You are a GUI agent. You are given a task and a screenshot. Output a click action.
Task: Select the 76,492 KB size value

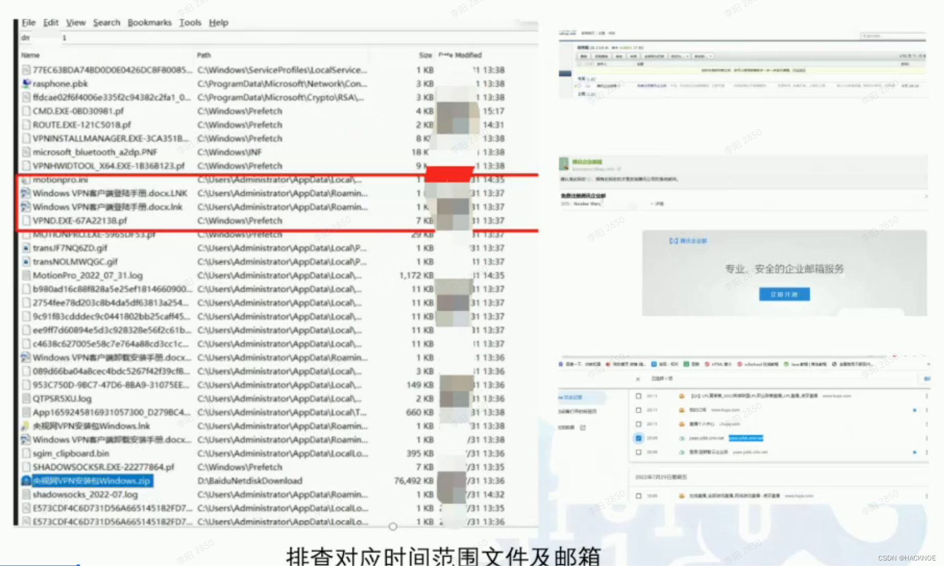tap(413, 481)
